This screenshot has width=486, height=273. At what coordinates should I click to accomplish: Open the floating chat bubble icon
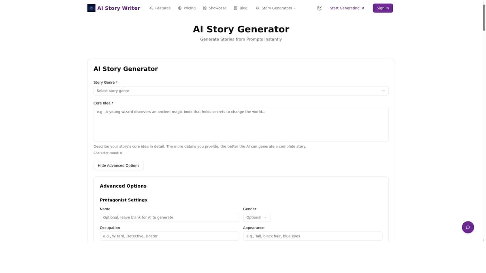click(468, 227)
